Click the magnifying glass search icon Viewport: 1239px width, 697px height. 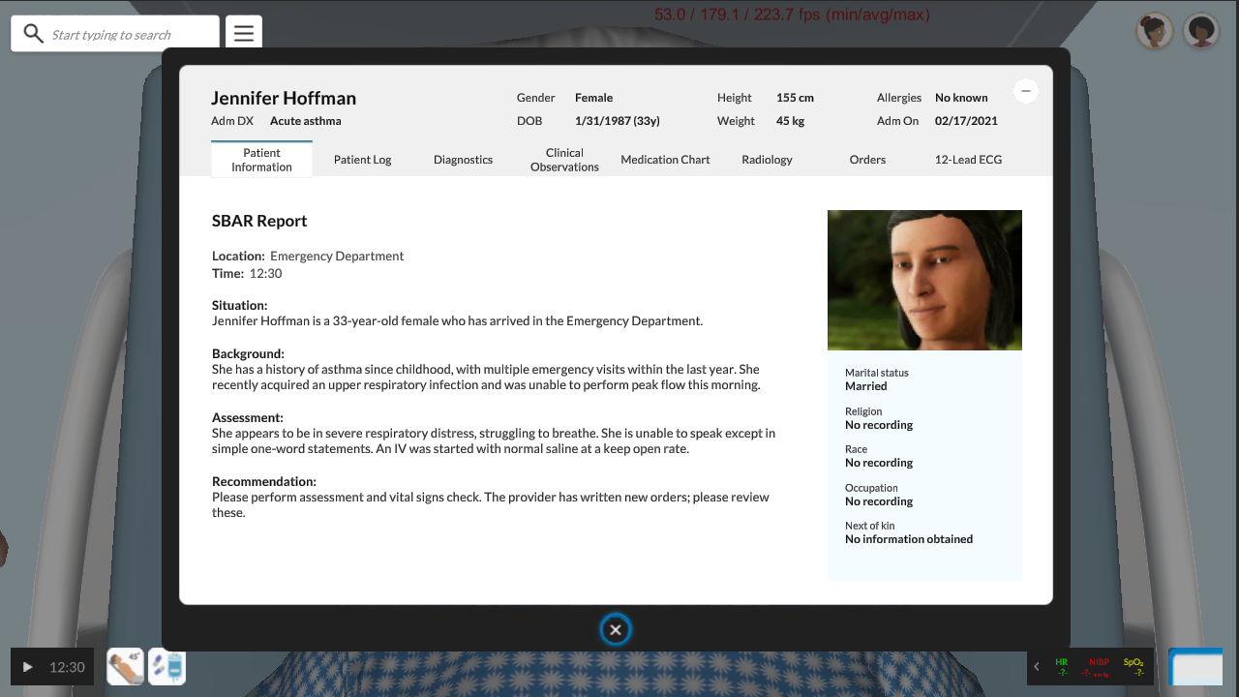34,34
